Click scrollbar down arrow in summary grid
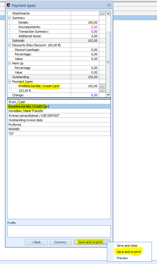The height and width of the screenshot is (264, 157). point(108,95)
